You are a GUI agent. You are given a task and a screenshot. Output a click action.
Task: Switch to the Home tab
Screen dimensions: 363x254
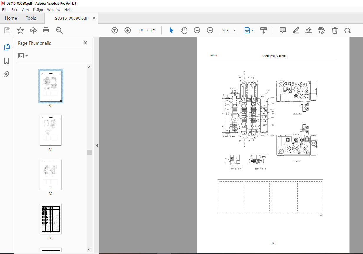(x=11, y=18)
